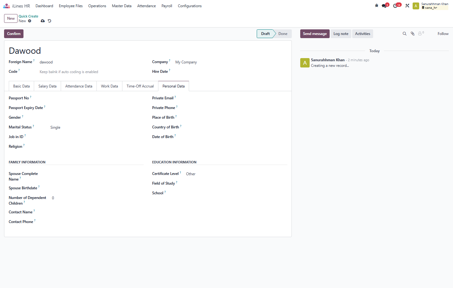This screenshot has width=453, height=288.
Task: Click the Contact Phone input field
Action: point(97,222)
